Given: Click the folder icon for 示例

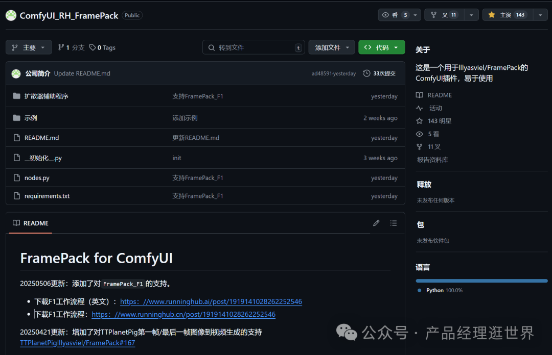Looking at the screenshot, I should (16, 118).
